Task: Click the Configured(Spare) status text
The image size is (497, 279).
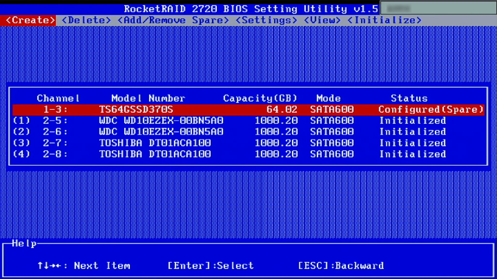Action: click(x=431, y=109)
